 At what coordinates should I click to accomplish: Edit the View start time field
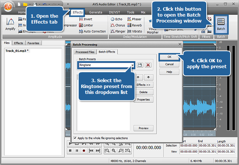click(x=189, y=152)
